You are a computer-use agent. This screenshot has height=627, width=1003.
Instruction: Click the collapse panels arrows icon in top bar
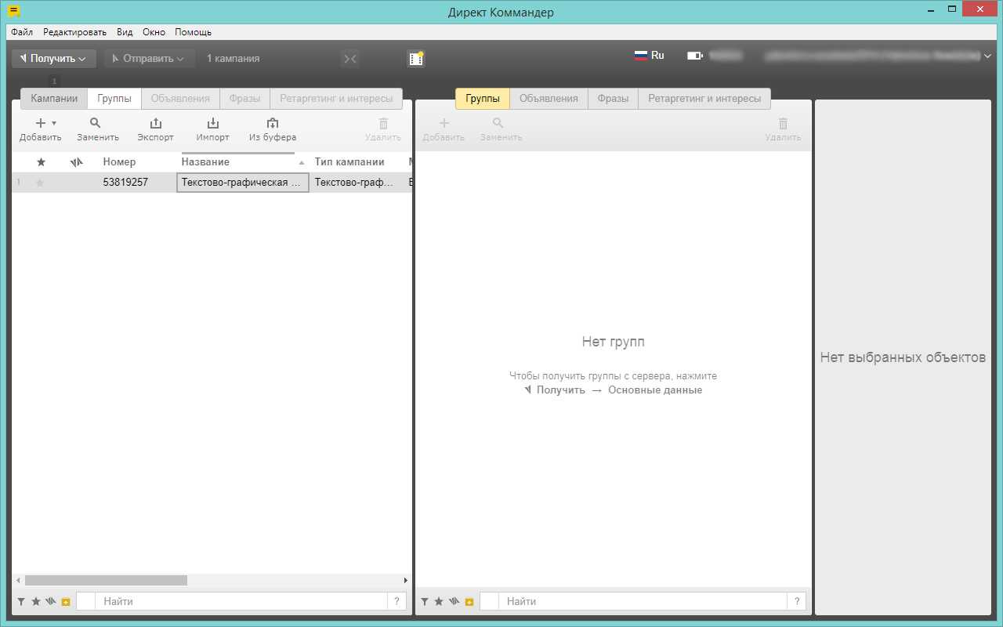tap(349, 59)
